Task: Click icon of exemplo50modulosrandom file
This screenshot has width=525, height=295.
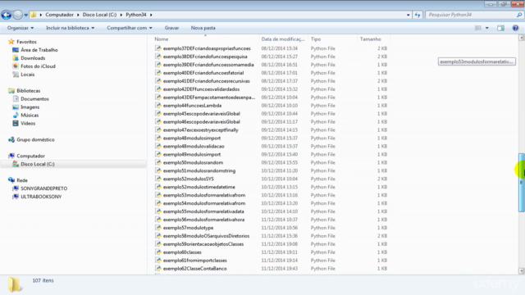Action: pos(158,162)
